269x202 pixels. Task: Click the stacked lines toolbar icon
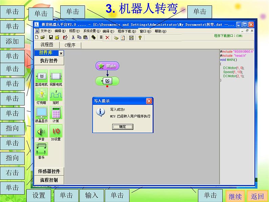click(101, 37)
